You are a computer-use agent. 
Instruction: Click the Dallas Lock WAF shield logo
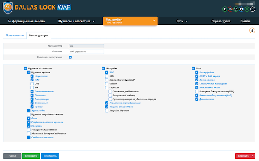pos(8,8)
